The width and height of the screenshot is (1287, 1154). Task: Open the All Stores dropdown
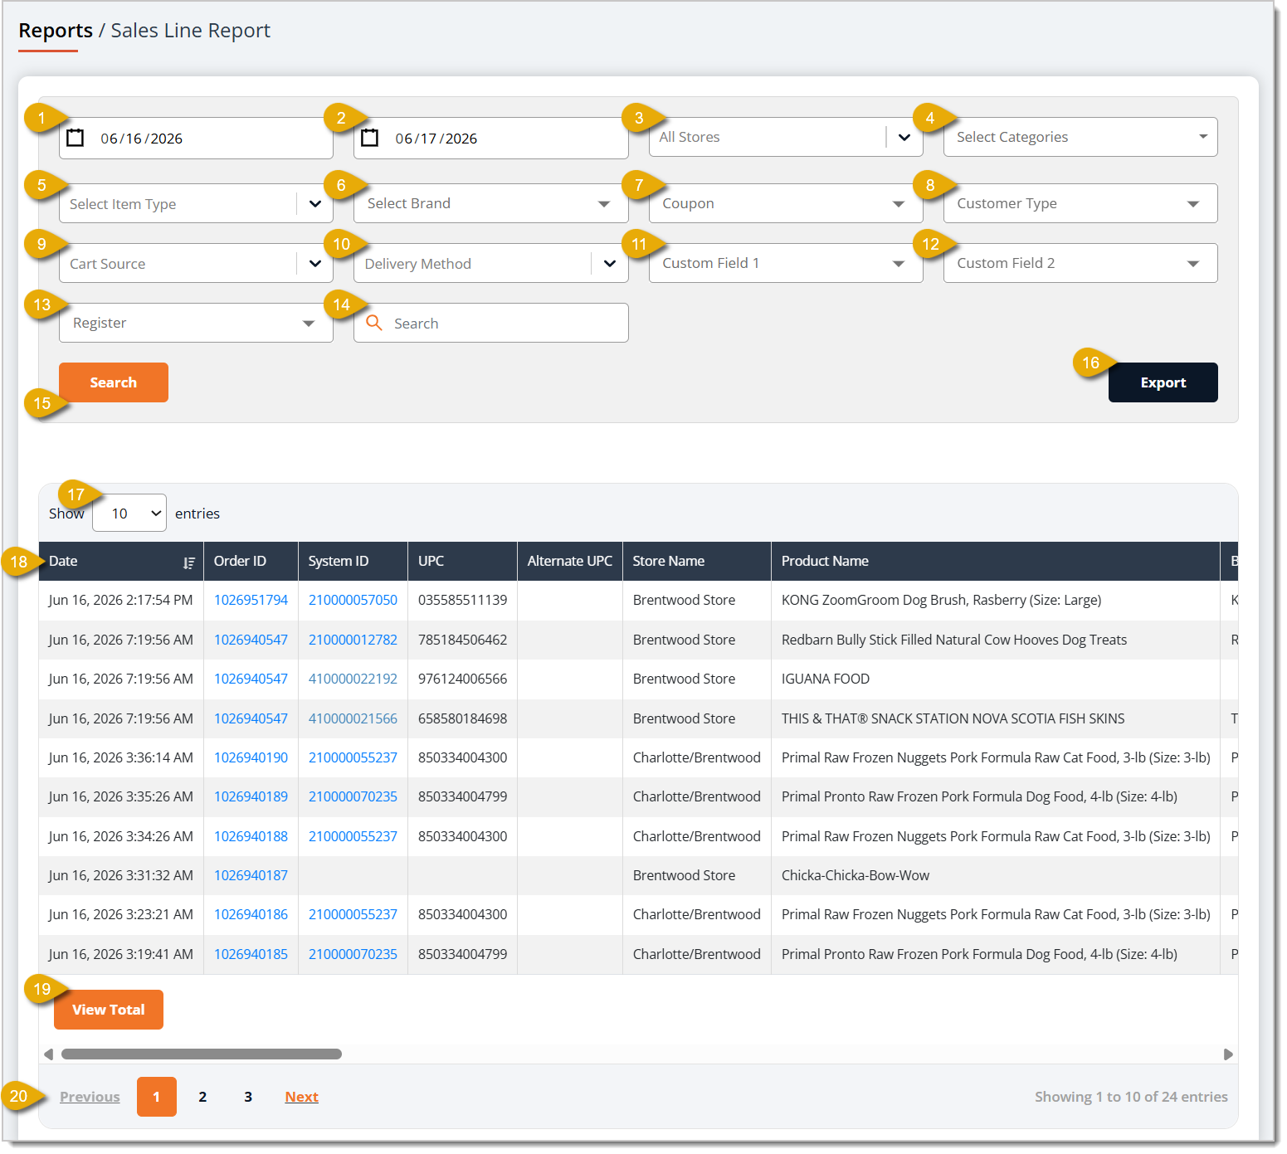tap(785, 137)
